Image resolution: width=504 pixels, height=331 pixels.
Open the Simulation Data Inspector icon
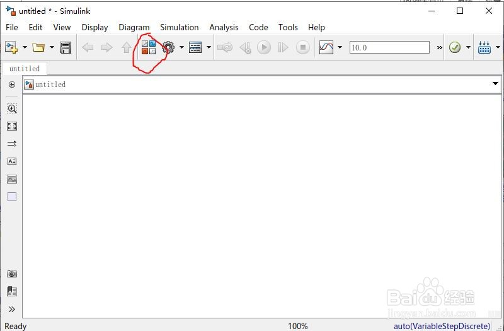[x=326, y=47]
